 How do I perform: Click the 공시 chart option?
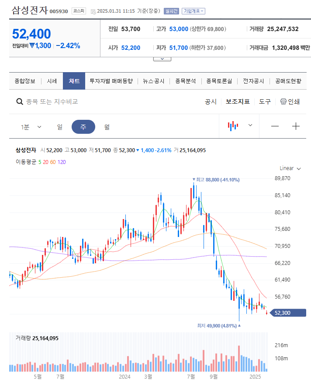211,101
